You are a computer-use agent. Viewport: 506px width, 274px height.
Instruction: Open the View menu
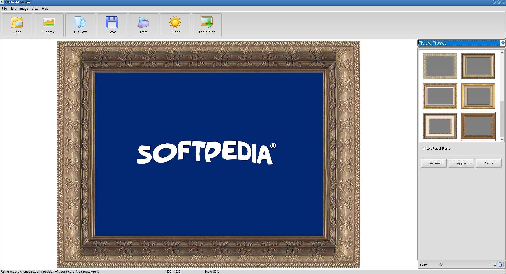coord(35,9)
